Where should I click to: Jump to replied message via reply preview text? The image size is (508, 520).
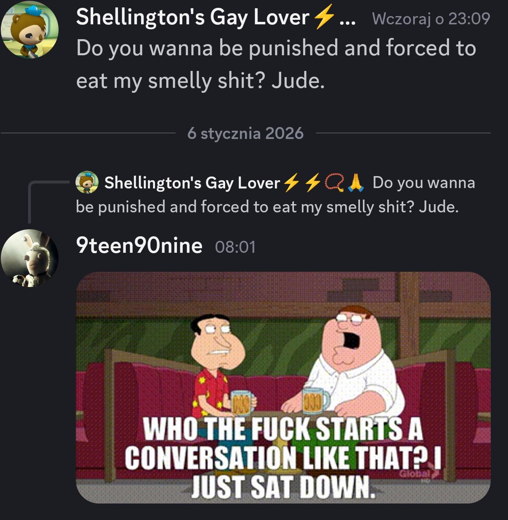pos(275,195)
